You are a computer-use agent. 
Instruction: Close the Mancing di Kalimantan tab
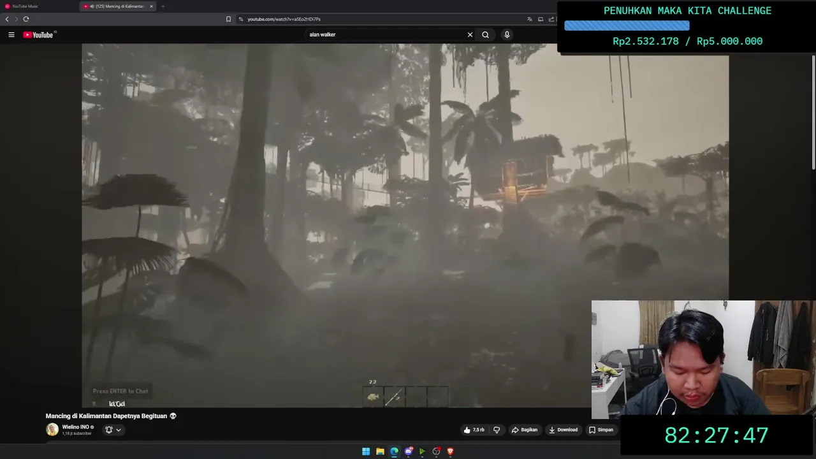151,6
